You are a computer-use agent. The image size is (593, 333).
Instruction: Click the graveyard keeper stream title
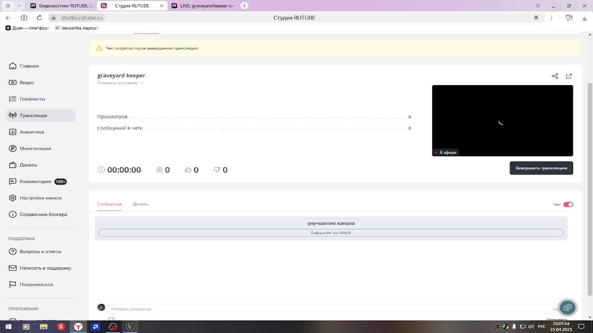point(121,75)
